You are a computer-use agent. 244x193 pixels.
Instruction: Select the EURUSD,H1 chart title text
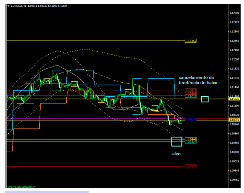[x=18, y=6]
